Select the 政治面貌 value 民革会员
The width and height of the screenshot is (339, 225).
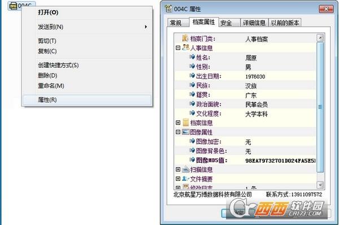257,105
